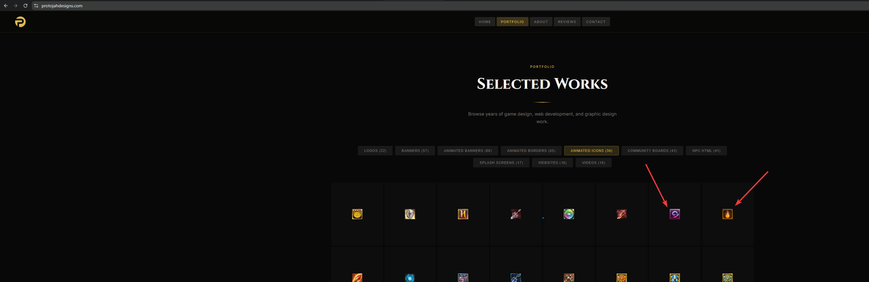Select the Animated Icons (30) filter

592,151
